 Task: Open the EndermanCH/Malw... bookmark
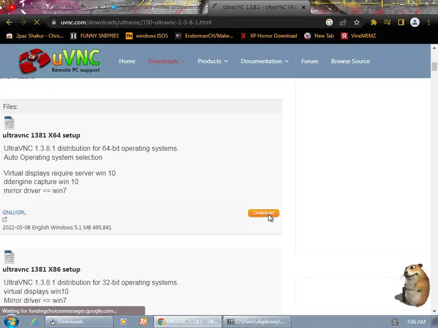204,36
